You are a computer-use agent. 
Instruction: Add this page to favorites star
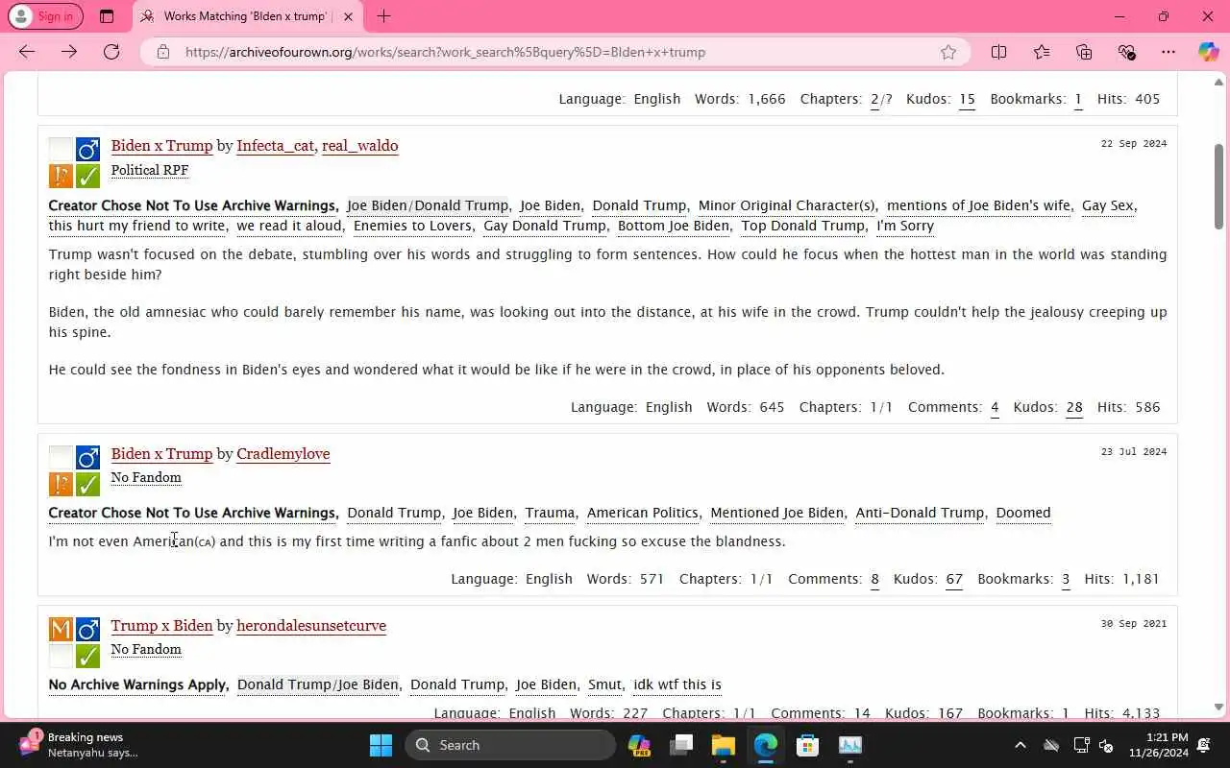pyautogui.click(x=948, y=52)
